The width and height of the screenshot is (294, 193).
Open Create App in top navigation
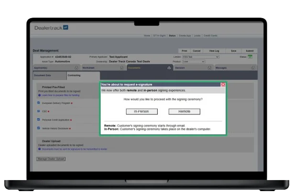(185, 36)
